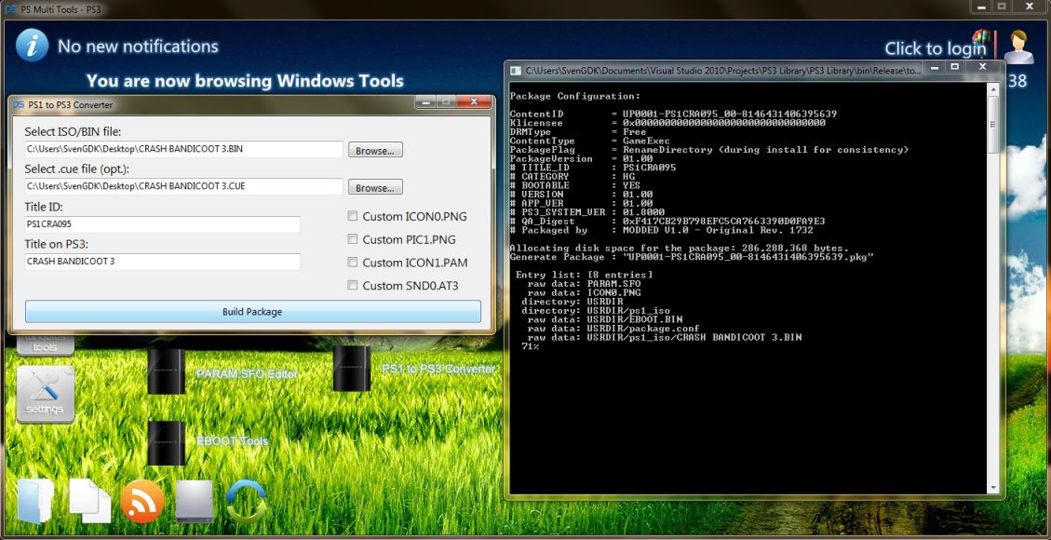Click the Browse button for the .cue file
Image resolution: width=1051 pixels, height=540 pixels.
pos(375,187)
